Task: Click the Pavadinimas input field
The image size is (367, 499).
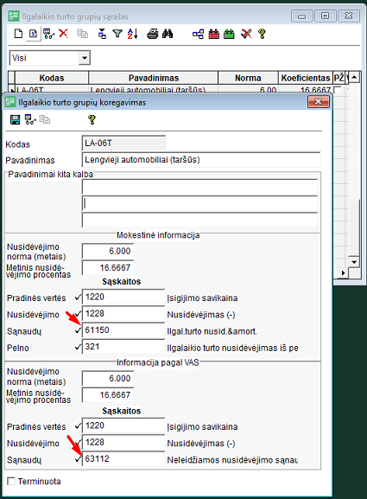Action: point(201,160)
